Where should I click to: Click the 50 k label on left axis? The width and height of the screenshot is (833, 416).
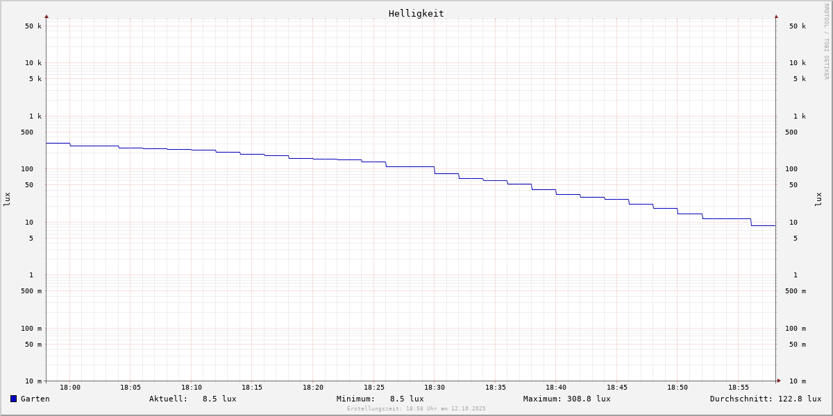point(33,26)
